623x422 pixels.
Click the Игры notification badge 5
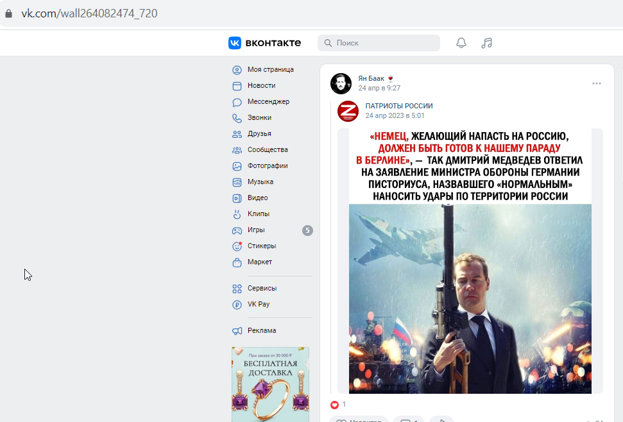point(307,230)
